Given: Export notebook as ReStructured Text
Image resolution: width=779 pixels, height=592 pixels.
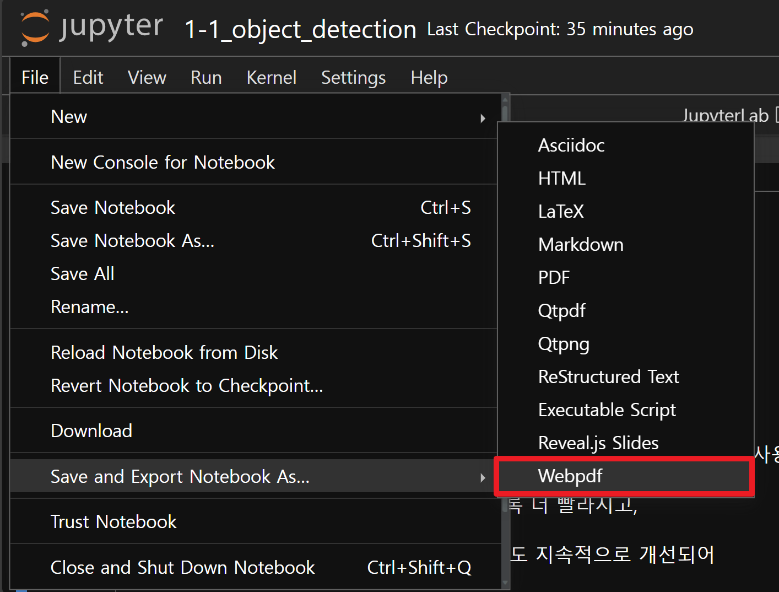Looking at the screenshot, I should tap(626, 377).
